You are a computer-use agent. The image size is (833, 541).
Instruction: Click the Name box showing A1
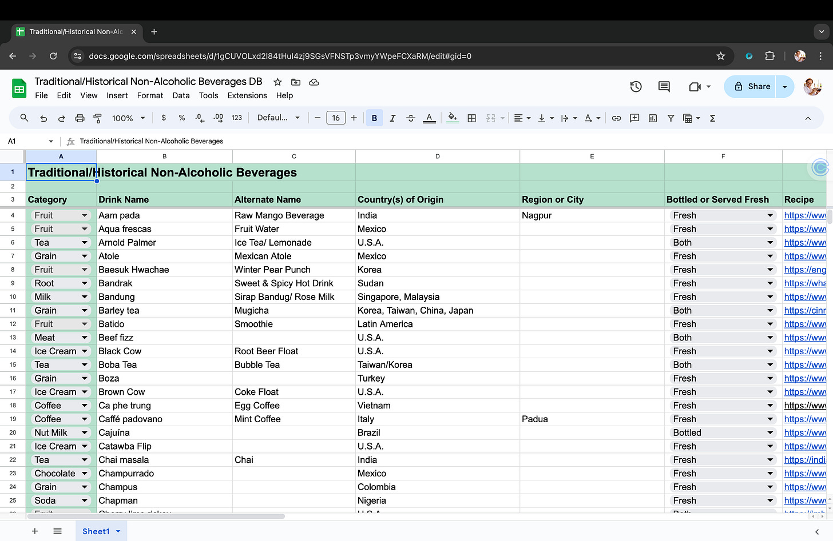pos(30,141)
